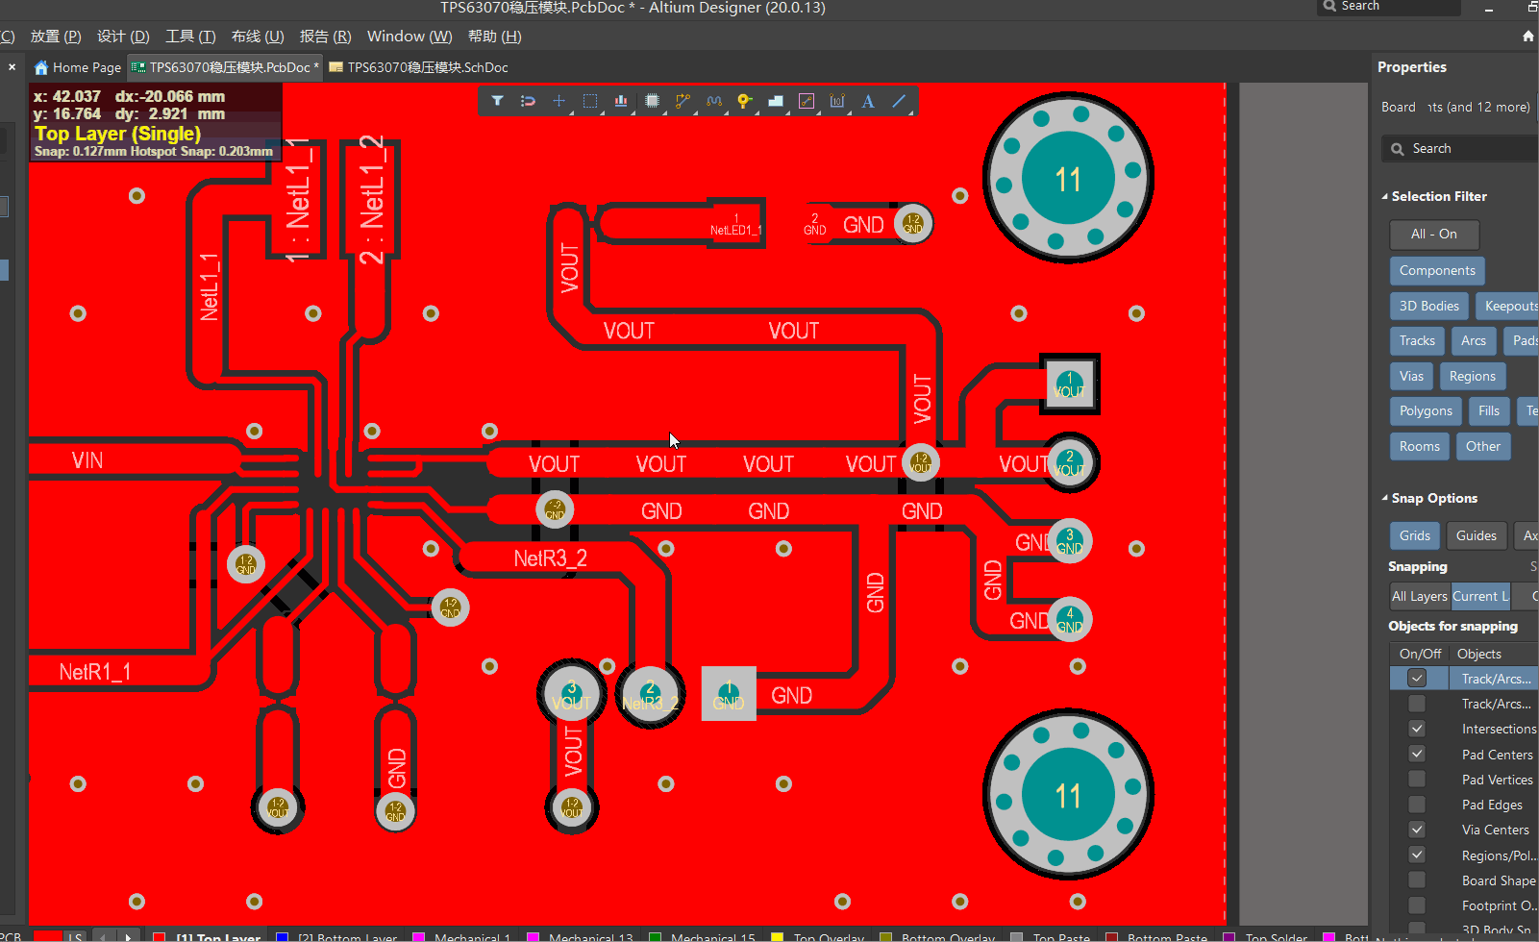Enable Board Shape snapping checkbox

1417,880
